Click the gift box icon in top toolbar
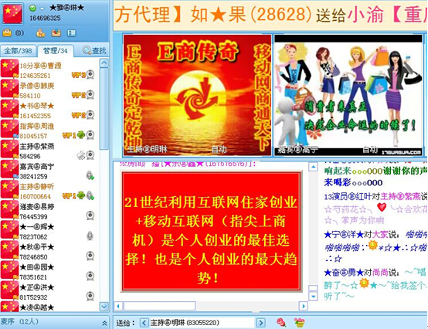Viewport: 428px width, 329px height. pos(56,33)
